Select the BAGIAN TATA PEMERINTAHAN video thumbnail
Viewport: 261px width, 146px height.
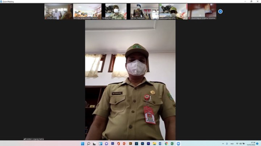[87, 11]
